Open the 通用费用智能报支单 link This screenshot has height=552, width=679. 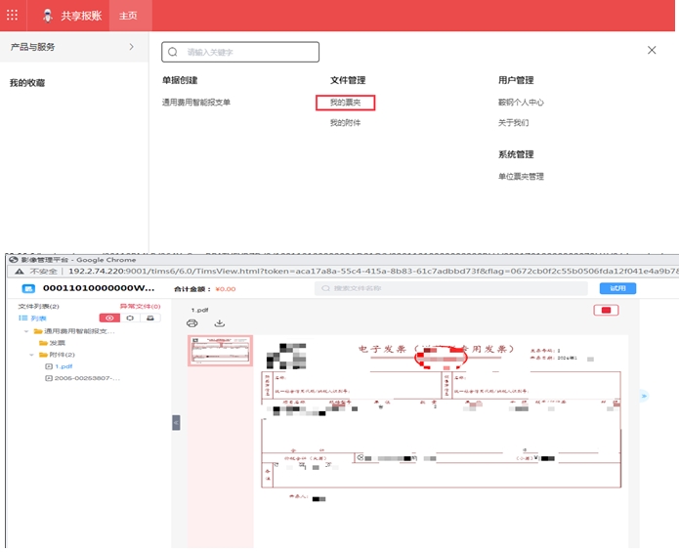click(196, 103)
